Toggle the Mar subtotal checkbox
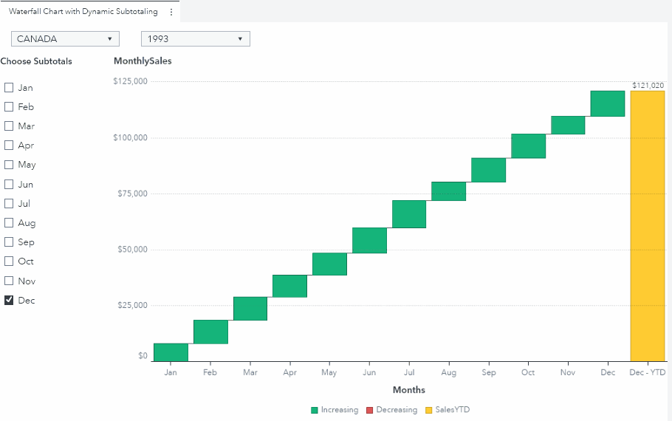 point(9,126)
